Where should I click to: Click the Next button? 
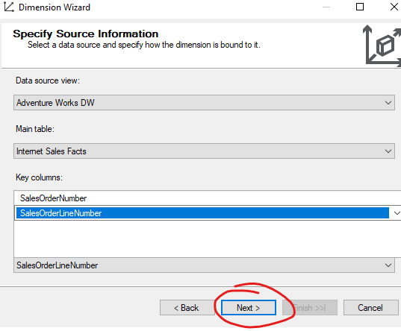click(x=249, y=308)
